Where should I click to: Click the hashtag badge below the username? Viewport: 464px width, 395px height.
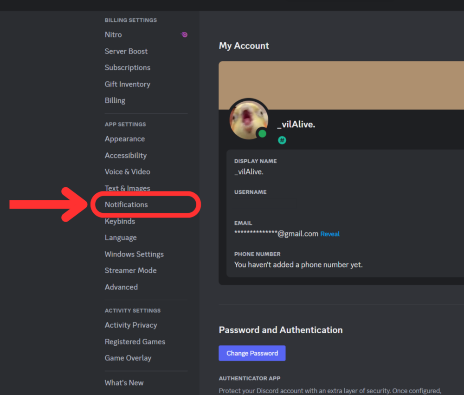[282, 140]
